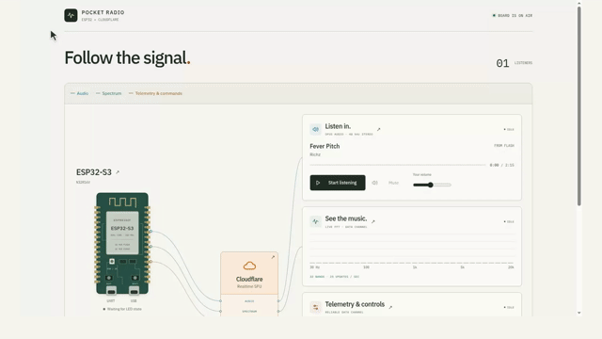Click the FROM FLASH label
Viewport: 602px width, 339px height.
click(x=504, y=146)
